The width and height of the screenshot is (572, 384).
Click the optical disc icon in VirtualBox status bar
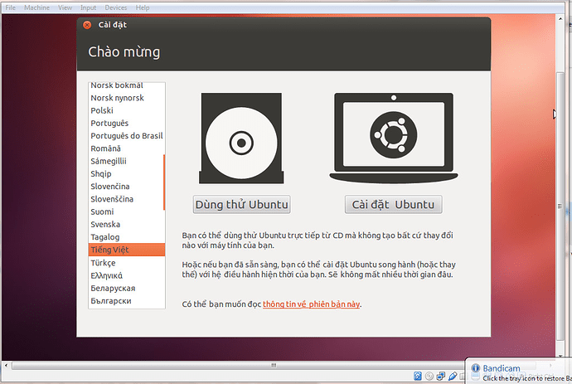point(429,376)
